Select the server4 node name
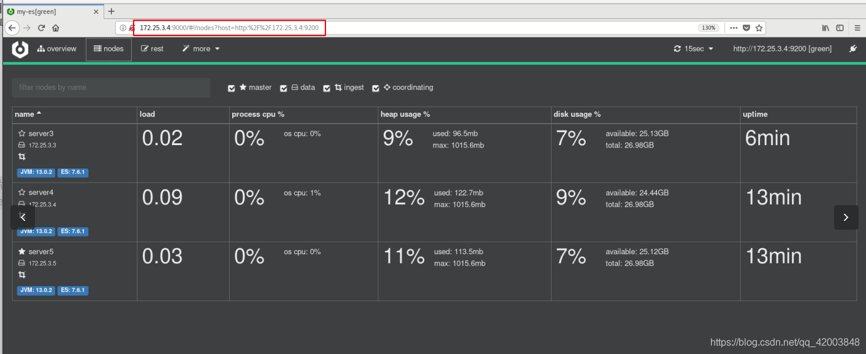Image resolution: width=866 pixels, height=354 pixels. [x=42, y=192]
